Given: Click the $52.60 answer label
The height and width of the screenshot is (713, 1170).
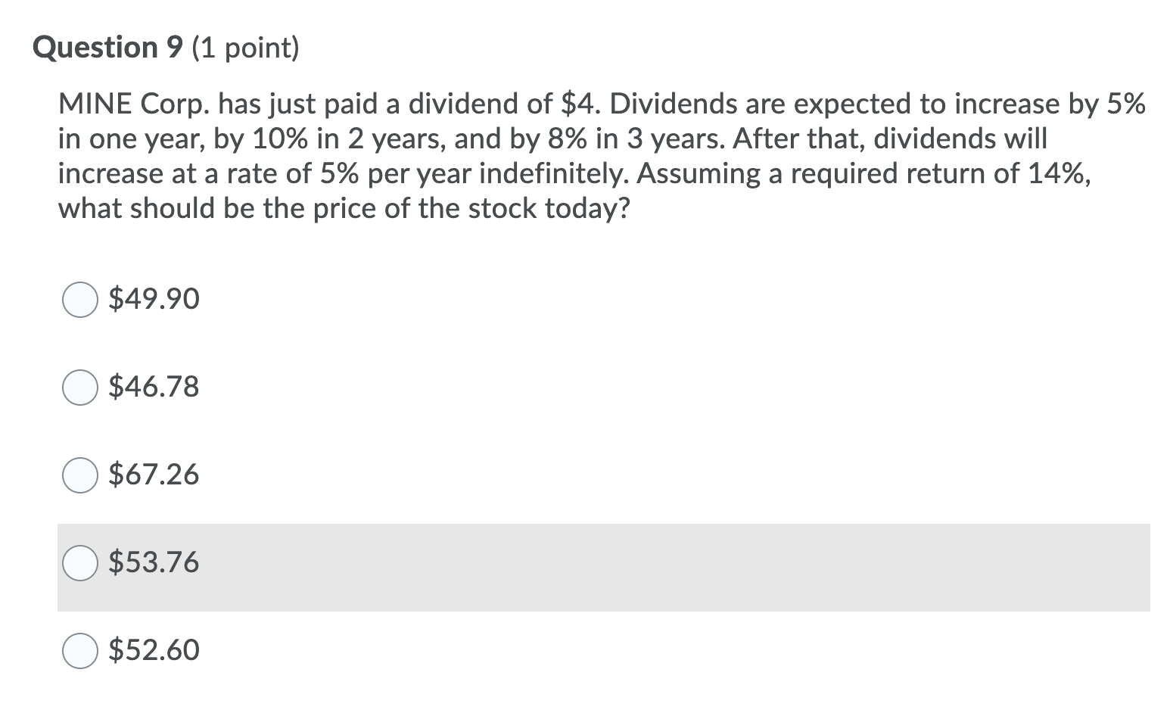Looking at the screenshot, I should click(154, 650).
